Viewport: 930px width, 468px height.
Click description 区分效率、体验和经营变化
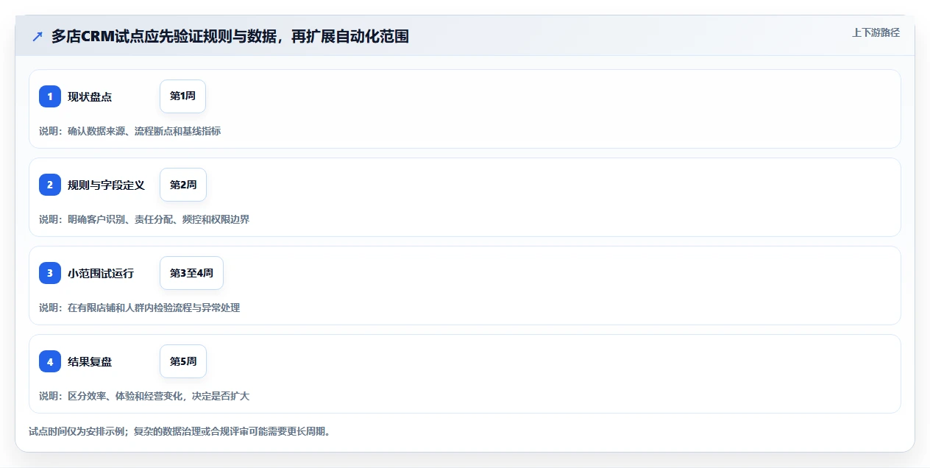125,396
